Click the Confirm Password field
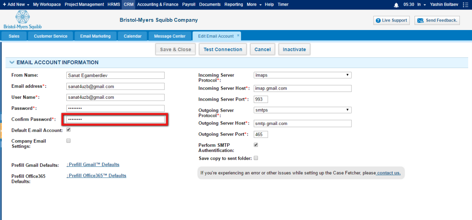The width and height of the screenshot is (472, 220). (115, 119)
